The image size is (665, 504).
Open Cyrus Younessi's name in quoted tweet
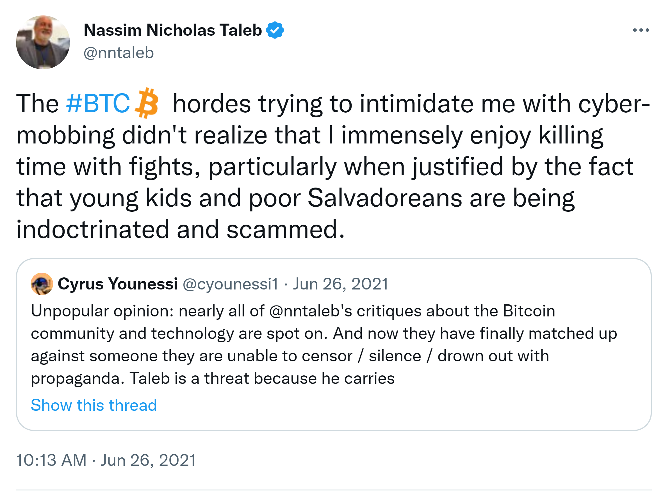[x=118, y=284]
